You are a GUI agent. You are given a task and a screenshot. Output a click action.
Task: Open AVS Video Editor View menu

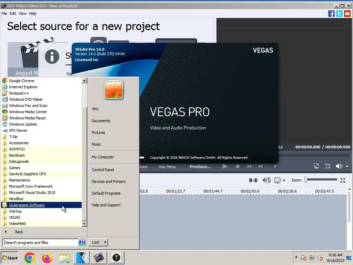coord(22,13)
